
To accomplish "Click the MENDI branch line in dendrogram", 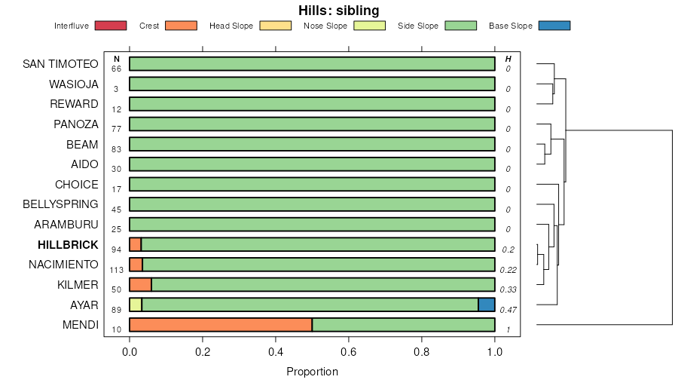I will 604,325.
